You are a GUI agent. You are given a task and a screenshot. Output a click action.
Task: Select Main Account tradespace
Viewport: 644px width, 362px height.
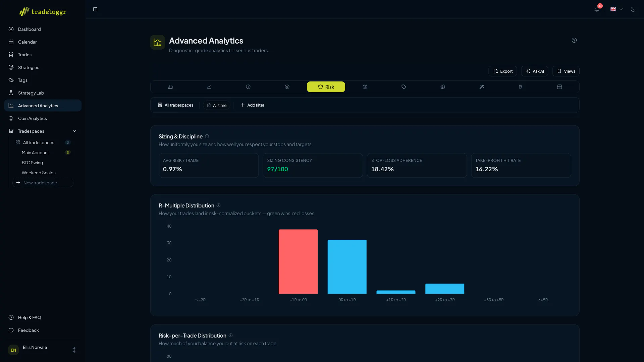[x=43, y=153]
